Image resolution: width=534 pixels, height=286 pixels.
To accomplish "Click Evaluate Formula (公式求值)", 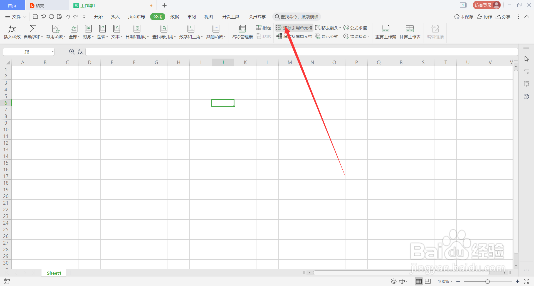I will coord(355,28).
